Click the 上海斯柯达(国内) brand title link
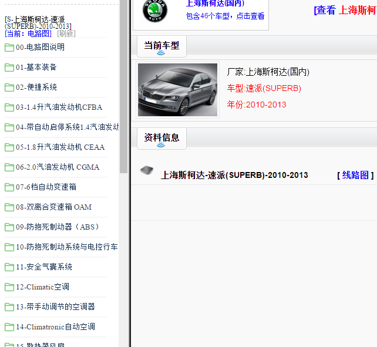This screenshot has height=347, width=377. coord(215,3)
